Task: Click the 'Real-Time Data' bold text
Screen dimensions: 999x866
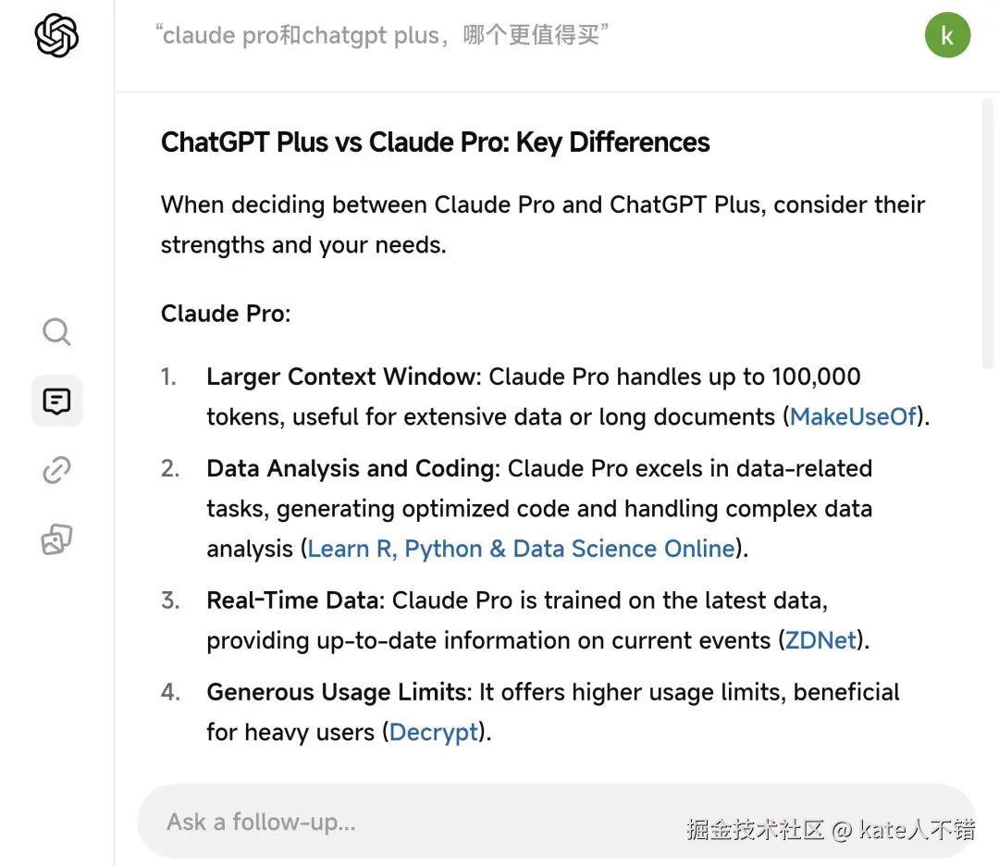Action: 293,600
